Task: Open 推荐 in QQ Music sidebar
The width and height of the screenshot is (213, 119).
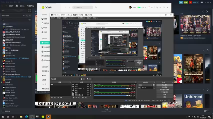Action: point(44,19)
